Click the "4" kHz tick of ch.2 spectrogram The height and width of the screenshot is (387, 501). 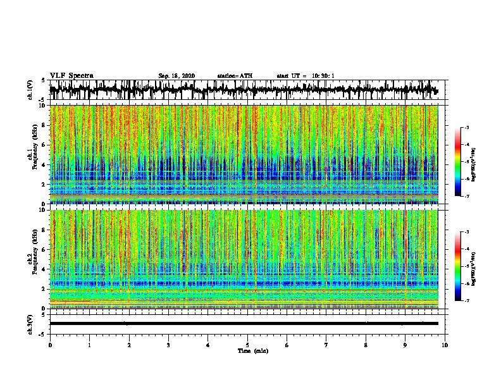pyautogui.click(x=44, y=269)
